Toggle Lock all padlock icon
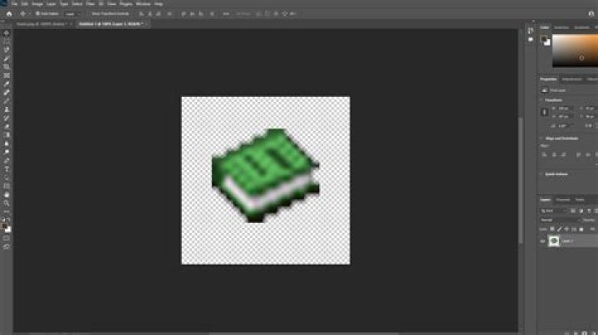598x335 pixels. tap(581, 229)
